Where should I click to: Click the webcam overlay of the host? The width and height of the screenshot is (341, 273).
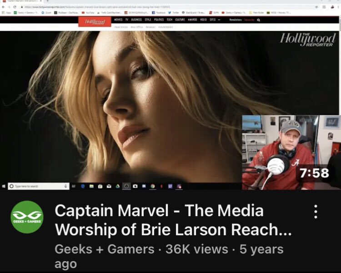click(x=291, y=152)
